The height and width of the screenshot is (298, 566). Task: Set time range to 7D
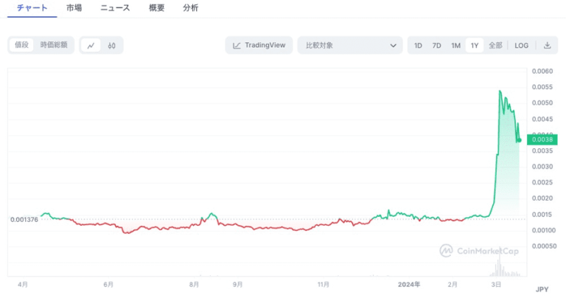coord(436,45)
